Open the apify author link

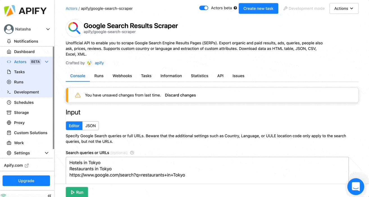(x=99, y=63)
